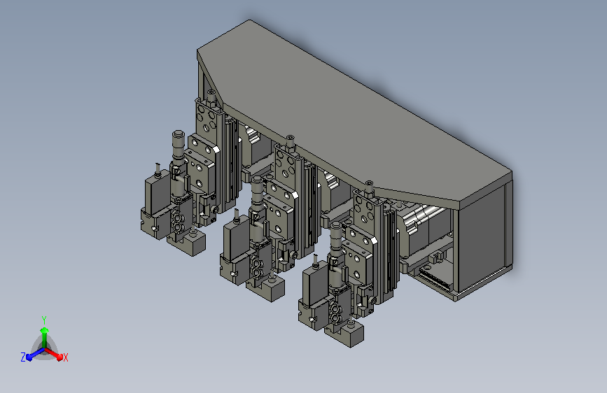Select the square block under the frontmost unit

[x=351, y=334]
